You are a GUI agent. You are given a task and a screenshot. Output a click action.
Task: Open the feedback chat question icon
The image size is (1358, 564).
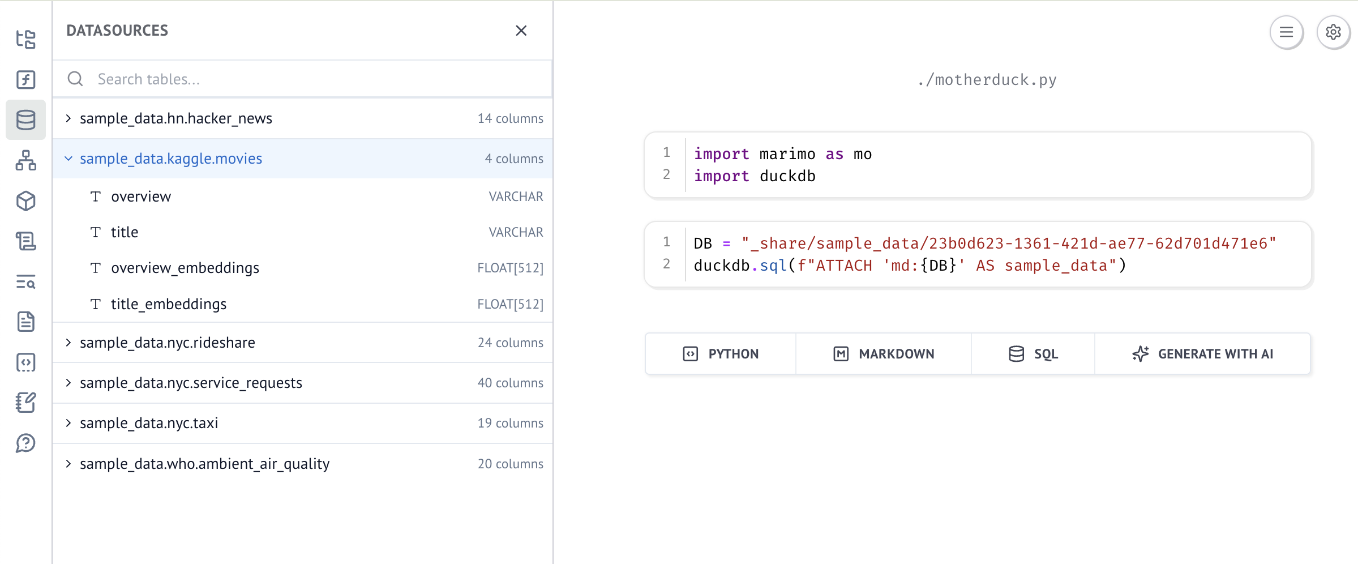pos(26,443)
